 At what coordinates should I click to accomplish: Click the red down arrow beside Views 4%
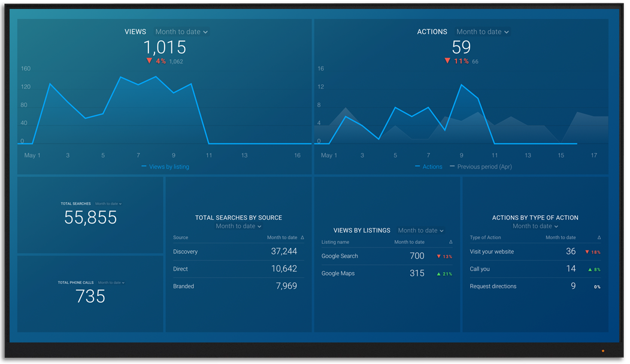pos(149,61)
